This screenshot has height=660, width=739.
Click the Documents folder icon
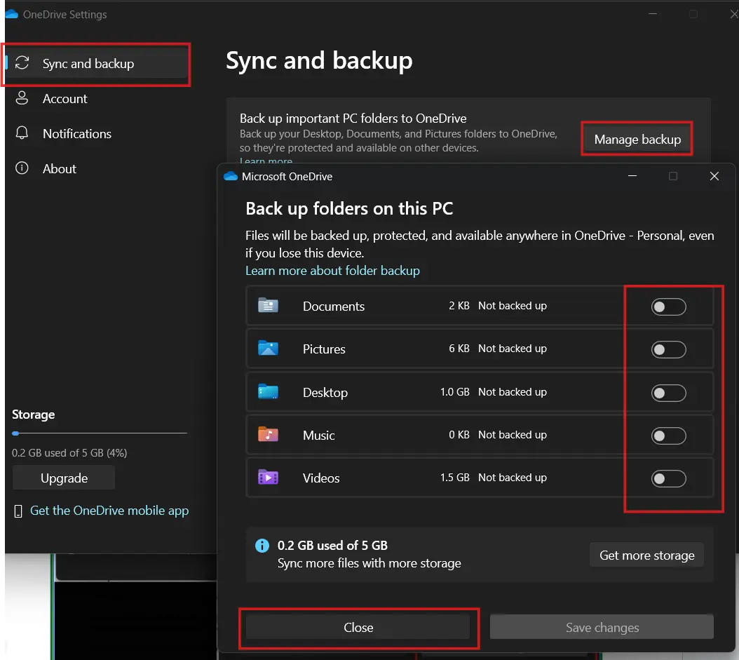pos(268,306)
